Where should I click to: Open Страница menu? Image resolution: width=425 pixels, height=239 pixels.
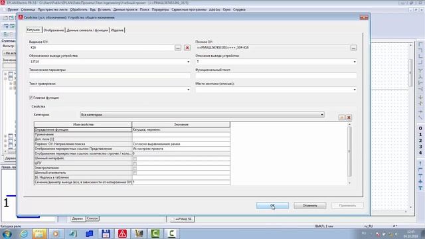point(28,9)
